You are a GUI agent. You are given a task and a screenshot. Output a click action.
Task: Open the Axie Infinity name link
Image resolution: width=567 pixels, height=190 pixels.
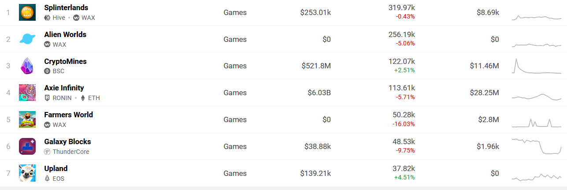tap(64, 88)
